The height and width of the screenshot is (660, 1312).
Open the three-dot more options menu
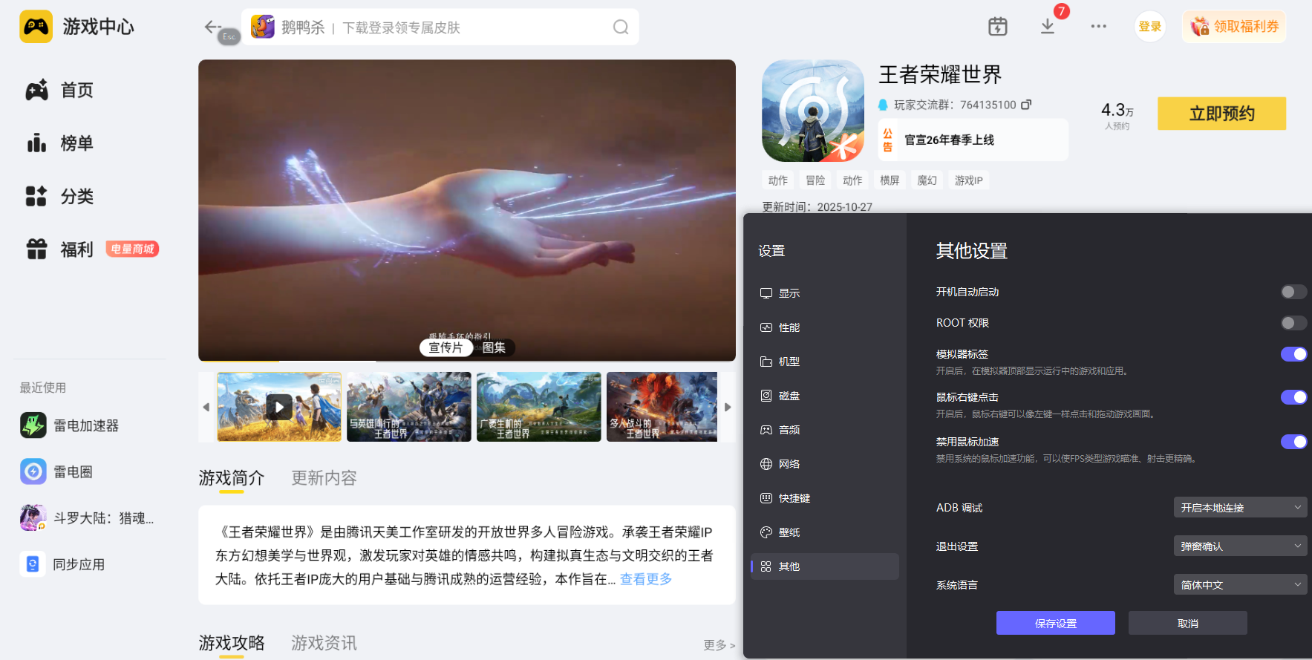[x=1098, y=27]
